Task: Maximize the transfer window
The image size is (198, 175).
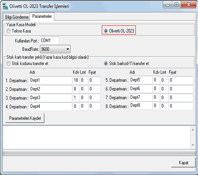Action: [x=177, y=5]
